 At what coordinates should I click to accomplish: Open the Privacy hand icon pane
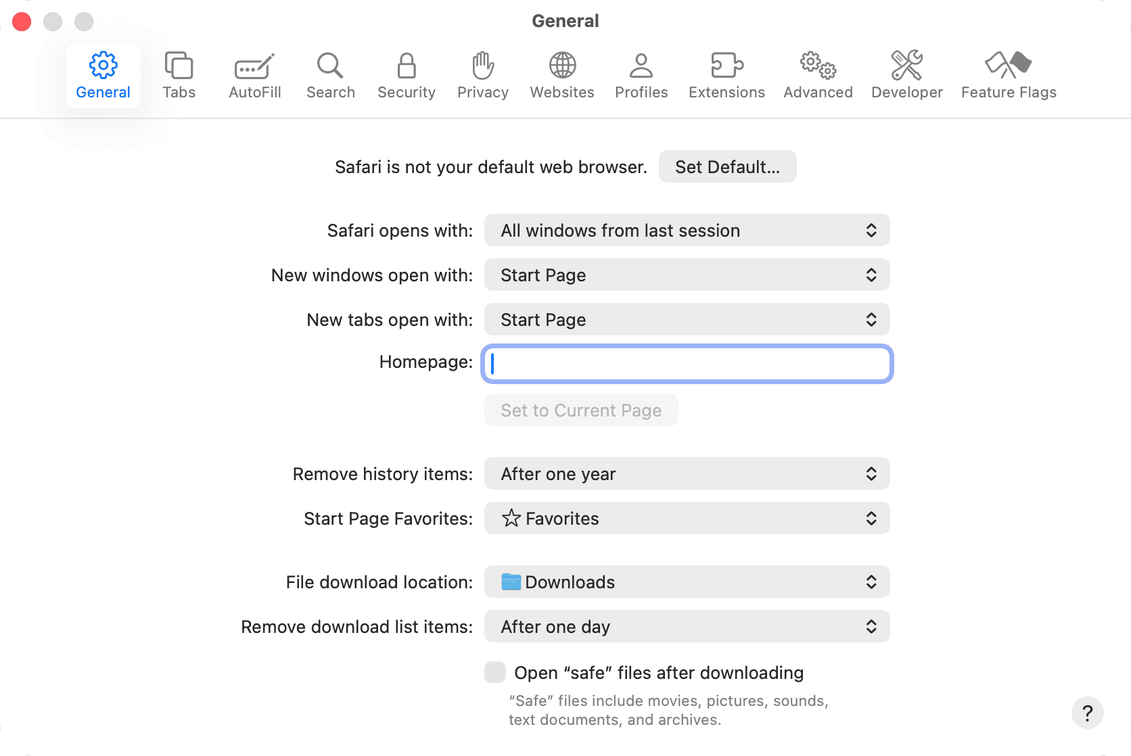pyautogui.click(x=482, y=76)
